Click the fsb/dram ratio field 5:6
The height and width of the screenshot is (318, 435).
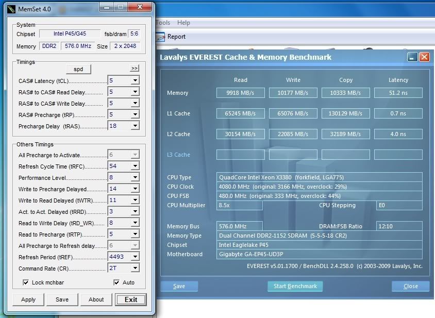[x=135, y=34]
